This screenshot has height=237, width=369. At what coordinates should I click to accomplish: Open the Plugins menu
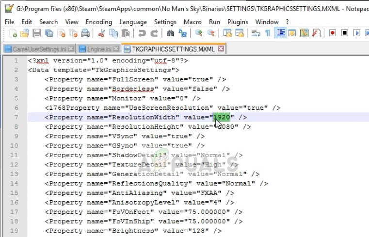(x=238, y=22)
